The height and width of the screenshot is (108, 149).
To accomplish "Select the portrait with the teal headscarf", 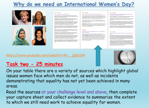I will click(21, 36).
